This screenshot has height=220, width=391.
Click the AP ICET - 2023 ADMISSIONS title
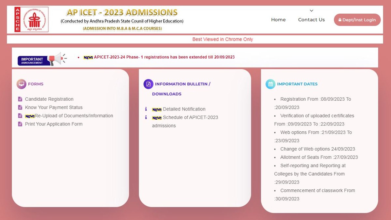tap(122, 13)
